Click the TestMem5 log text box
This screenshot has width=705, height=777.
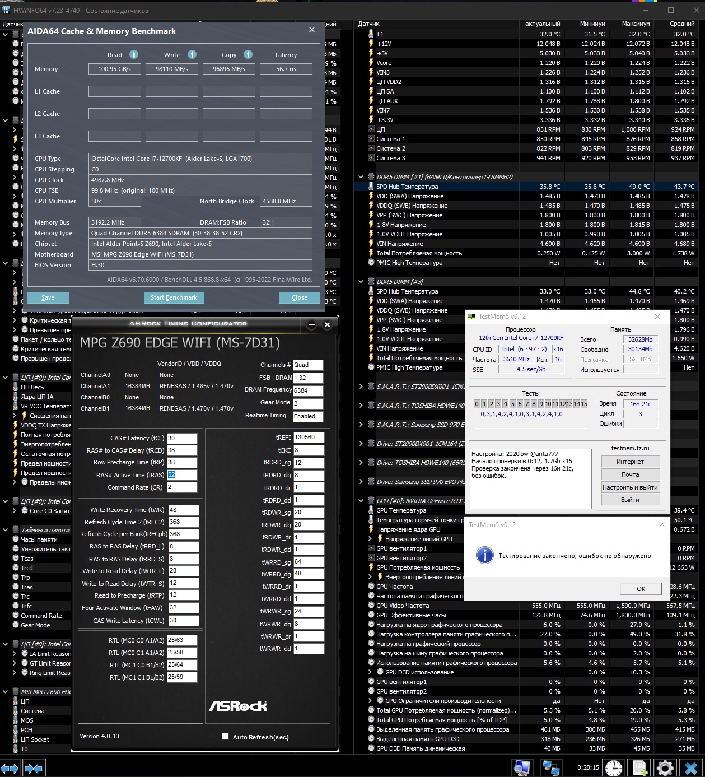click(530, 478)
